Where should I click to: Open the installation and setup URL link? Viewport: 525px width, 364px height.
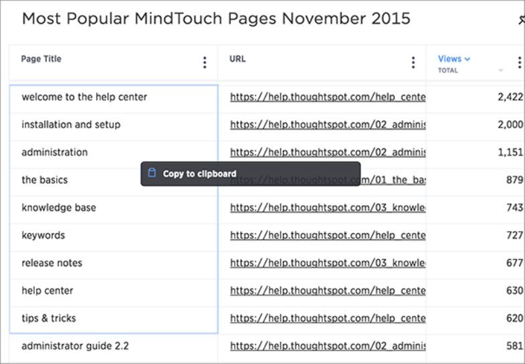[x=328, y=125]
